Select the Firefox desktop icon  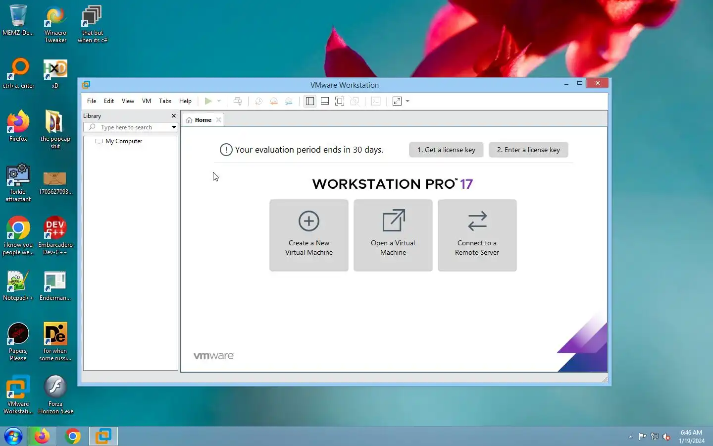pyautogui.click(x=18, y=126)
